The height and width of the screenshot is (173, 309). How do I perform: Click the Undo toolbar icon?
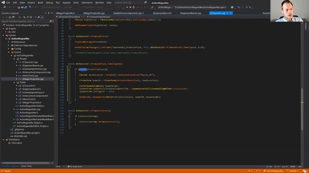[x=30, y=7]
